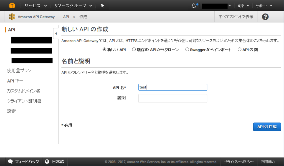The image size is (284, 166).
Task: Open 使用量プラン in the sidebar
Action: [x=19, y=71]
